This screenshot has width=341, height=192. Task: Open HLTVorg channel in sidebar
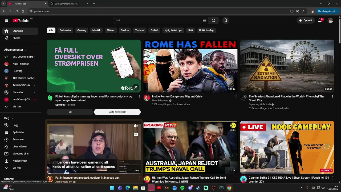point(20,71)
